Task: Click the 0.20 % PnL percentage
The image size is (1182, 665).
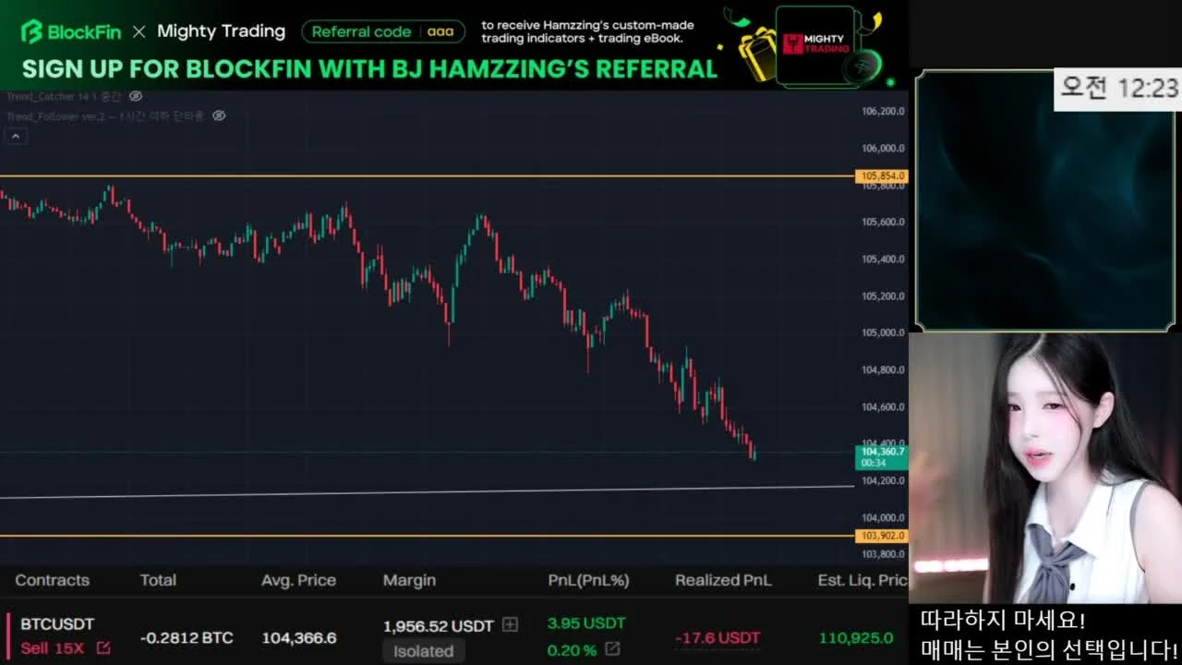Action: [573, 650]
